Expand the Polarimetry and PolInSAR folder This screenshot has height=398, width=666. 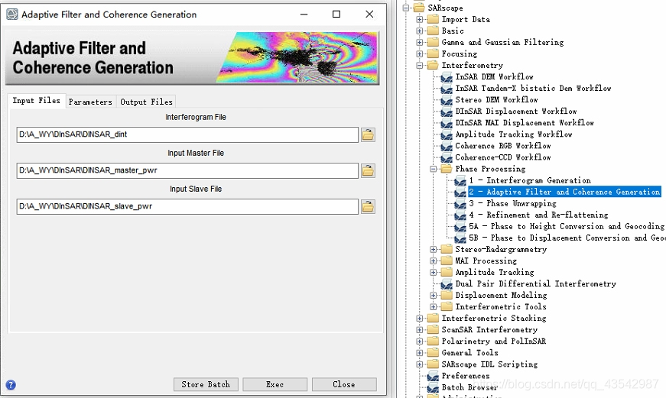click(x=420, y=341)
